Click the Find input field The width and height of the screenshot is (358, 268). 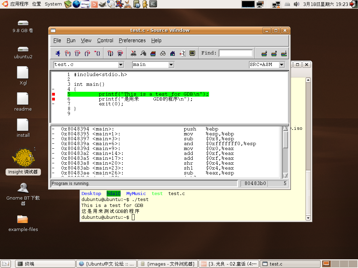pyautogui.click(x=236, y=53)
